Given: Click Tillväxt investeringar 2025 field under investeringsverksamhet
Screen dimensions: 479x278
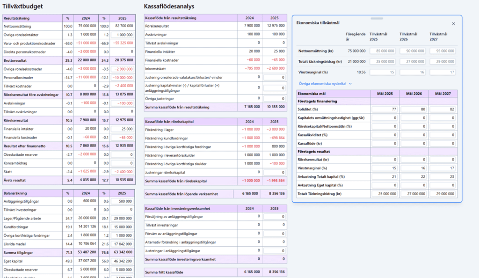Looking at the screenshot, I should point(274,225).
